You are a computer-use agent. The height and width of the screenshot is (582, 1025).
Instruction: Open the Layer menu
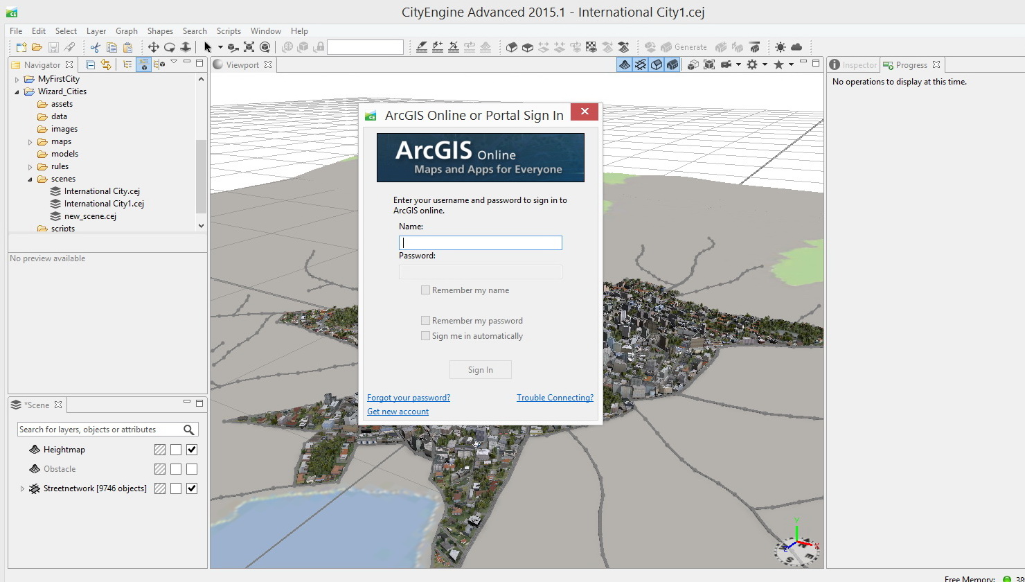(x=96, y=31)
